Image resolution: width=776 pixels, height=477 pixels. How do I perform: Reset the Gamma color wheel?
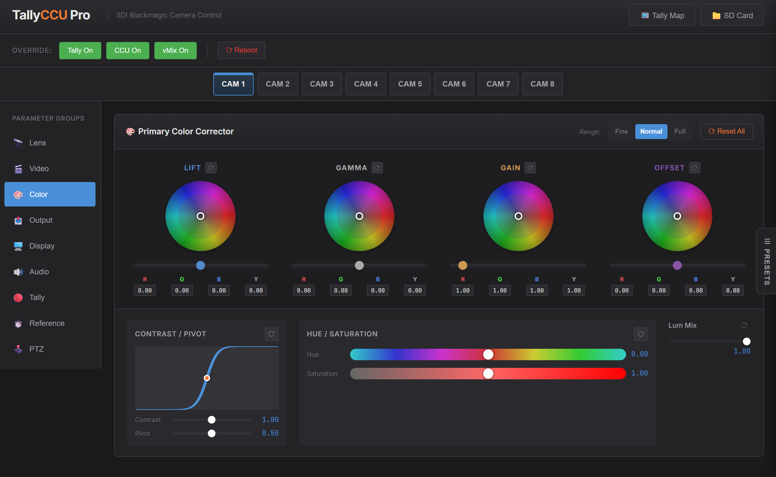pos(377,168)
